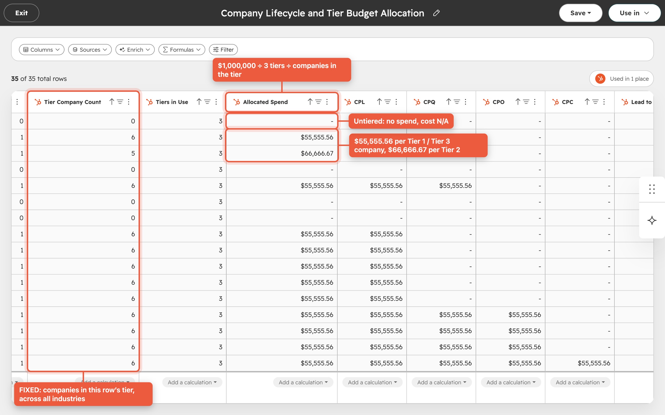Sort the CPC column
Screen dimensions: 665x415
point(587,102)
